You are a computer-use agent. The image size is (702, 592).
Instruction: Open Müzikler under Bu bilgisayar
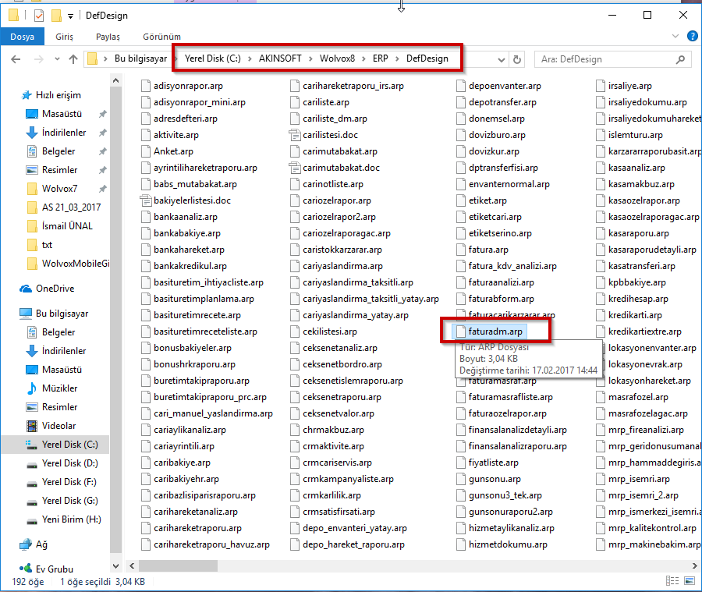59,388
